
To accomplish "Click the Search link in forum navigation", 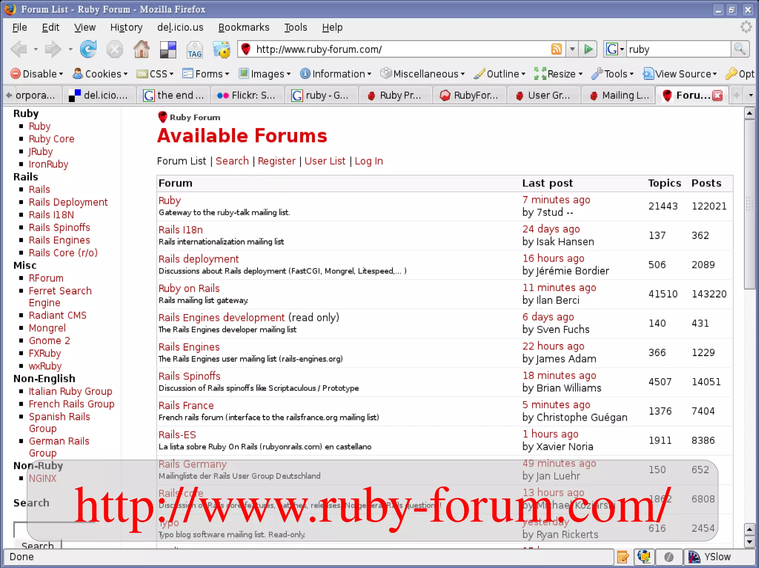I will click(x=232, y=161).
